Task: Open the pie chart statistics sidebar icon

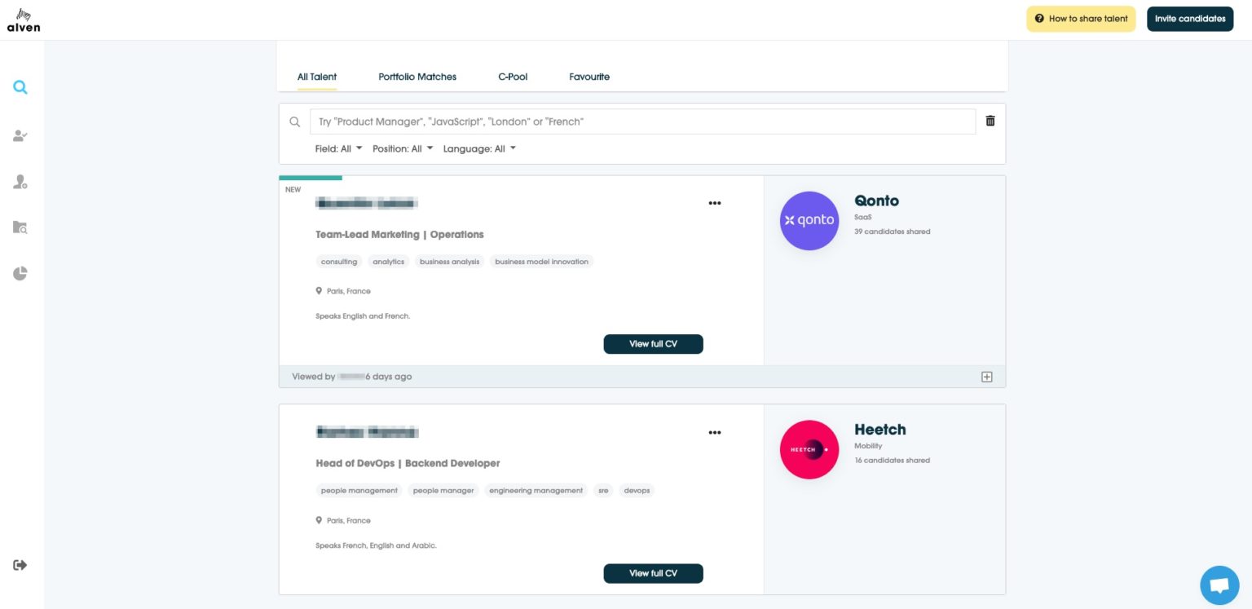Action: pos(19,273)
